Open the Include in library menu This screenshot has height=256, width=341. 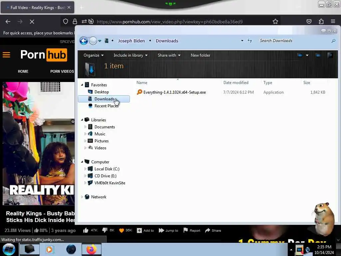click(131, 55)
